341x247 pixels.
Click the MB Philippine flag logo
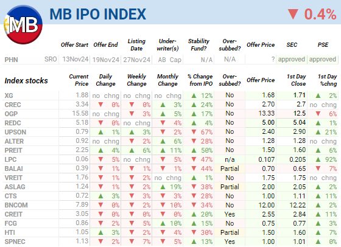[x=23, y=24]
